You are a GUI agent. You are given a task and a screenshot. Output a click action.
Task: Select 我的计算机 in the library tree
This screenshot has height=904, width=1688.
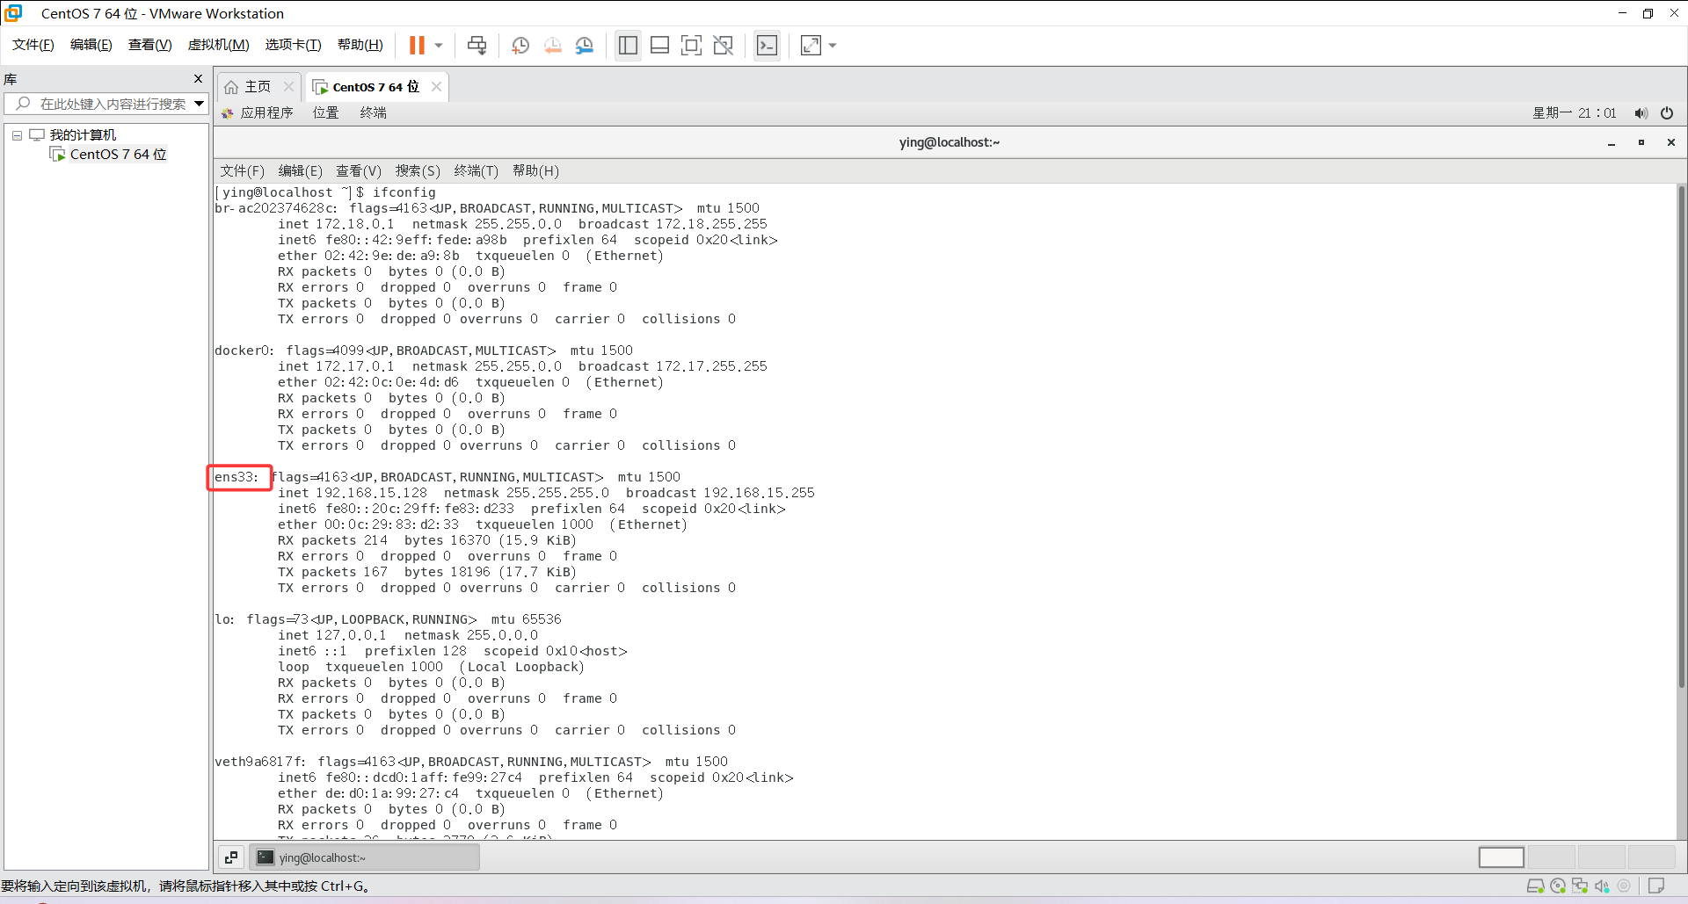coord(83,135)
